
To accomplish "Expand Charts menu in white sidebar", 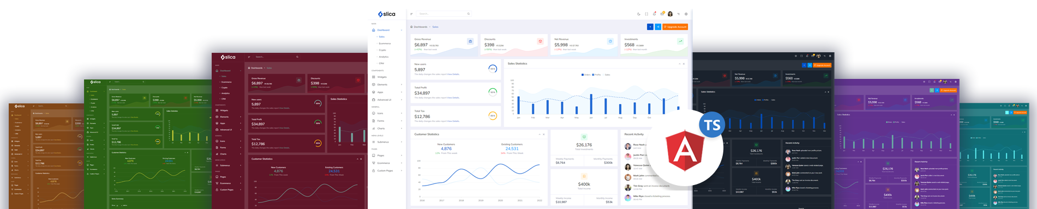I will [x=387, y=128].
